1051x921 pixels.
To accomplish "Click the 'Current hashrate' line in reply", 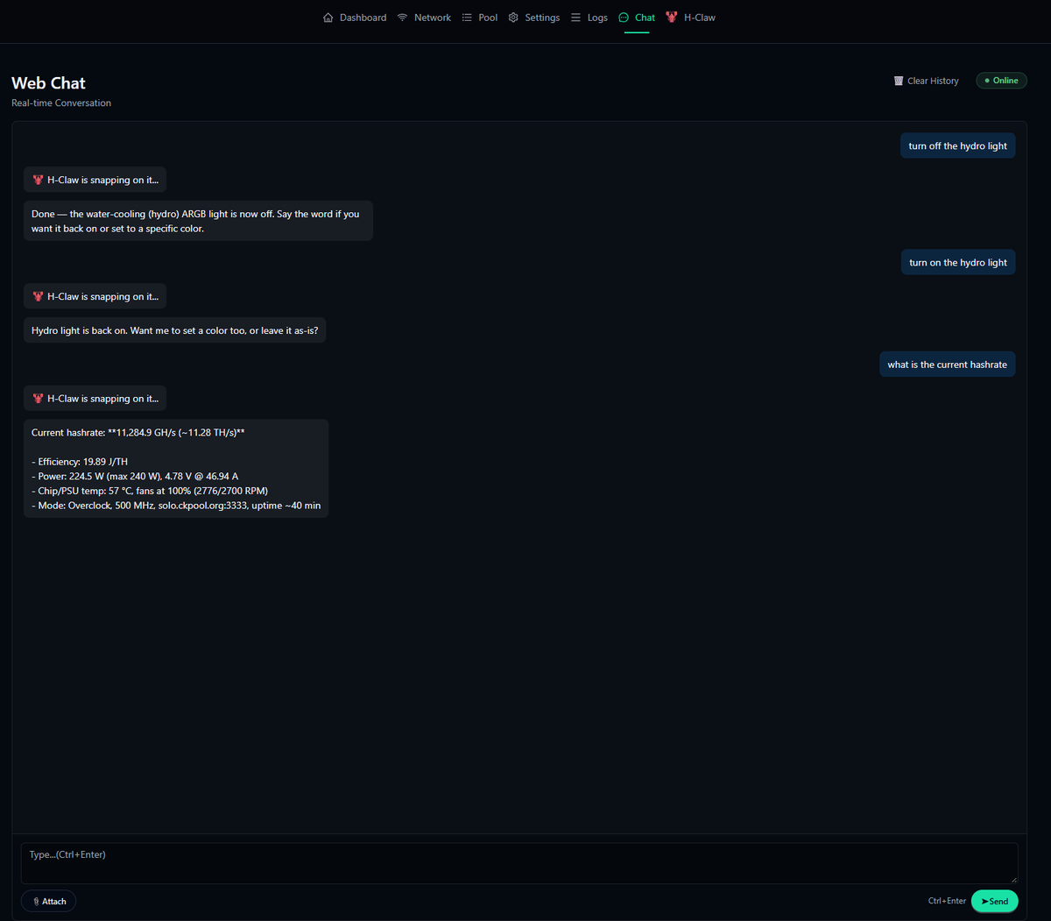I will tap(138, 432).
